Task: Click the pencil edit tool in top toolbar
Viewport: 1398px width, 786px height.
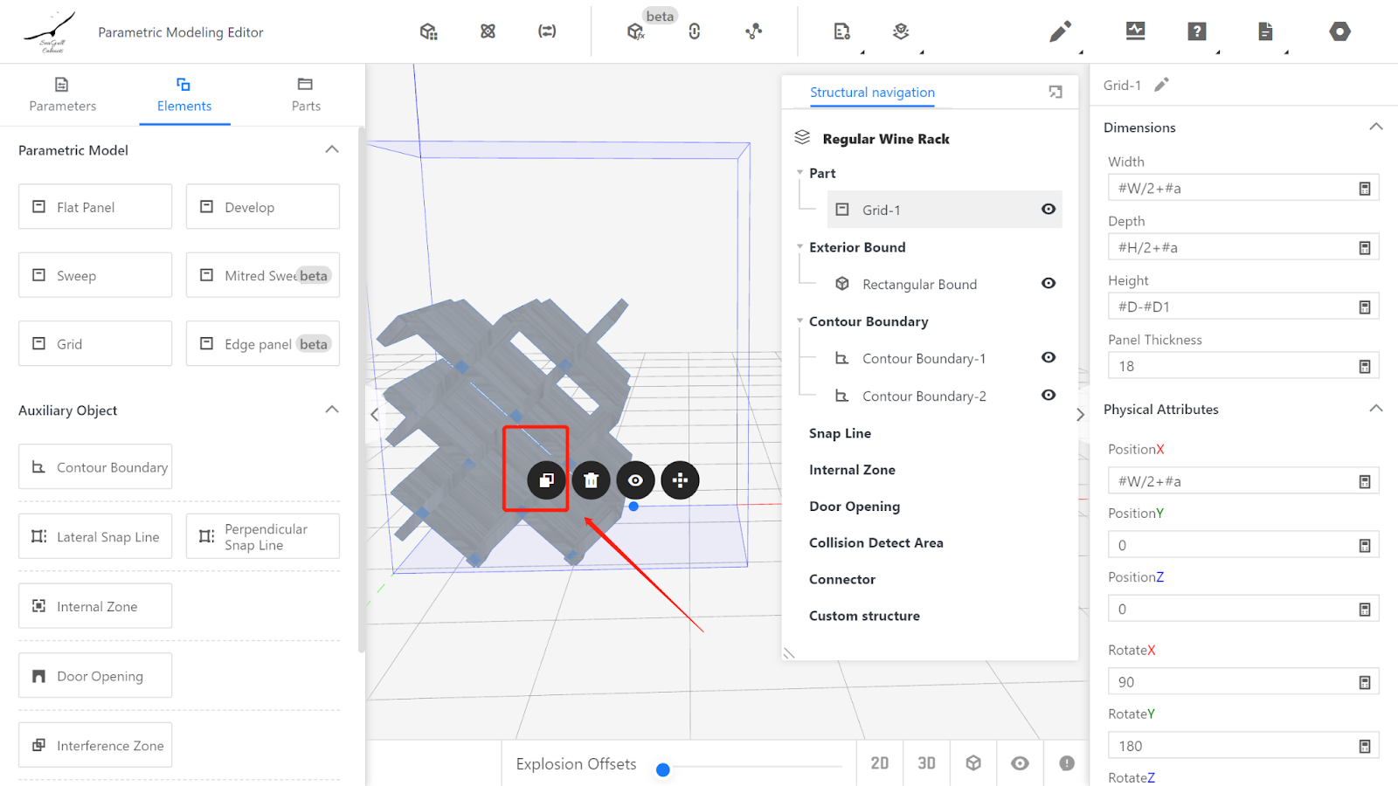Action: click(1060, 32)
